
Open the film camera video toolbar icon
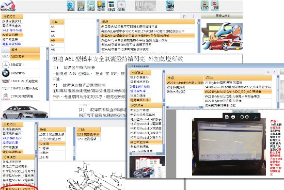(170, 6)
